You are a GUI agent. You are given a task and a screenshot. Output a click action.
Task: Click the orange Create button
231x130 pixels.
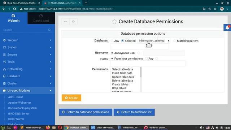[x=71, y=98]
